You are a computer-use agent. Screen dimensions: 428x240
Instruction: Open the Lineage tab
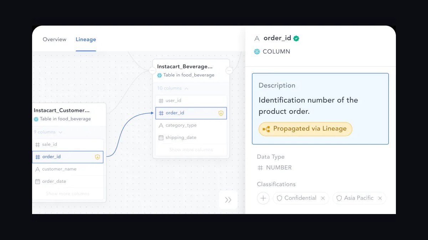(86, 39)
